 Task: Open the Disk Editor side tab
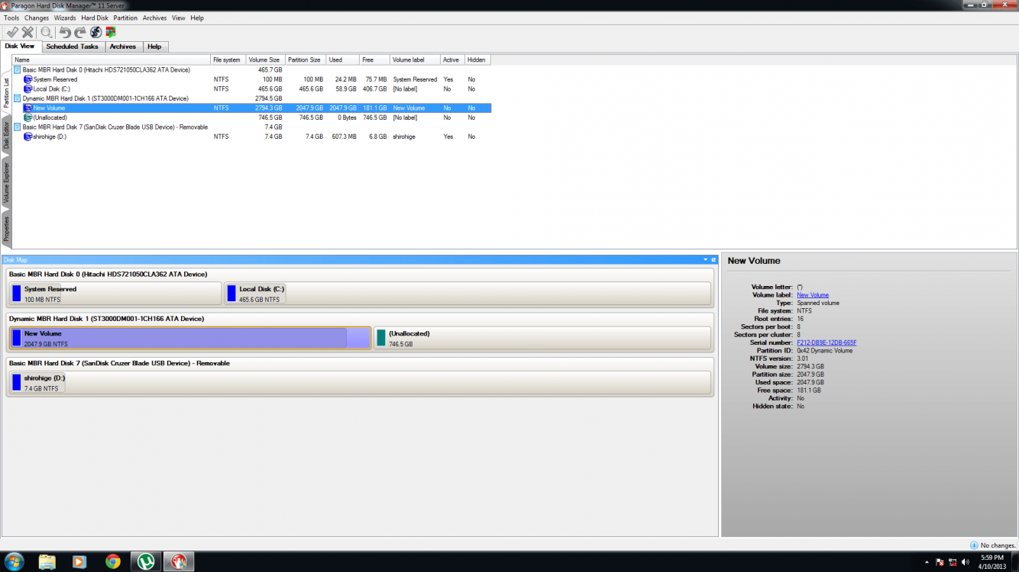pos(6,135)
